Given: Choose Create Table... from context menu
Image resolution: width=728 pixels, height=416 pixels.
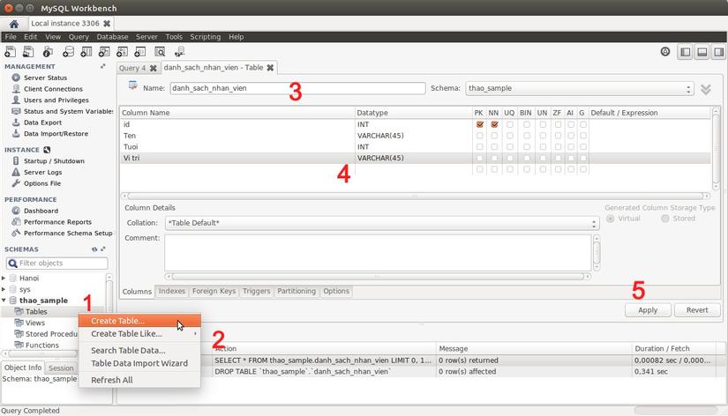Looking at the screenshot, I should [139, 321].
